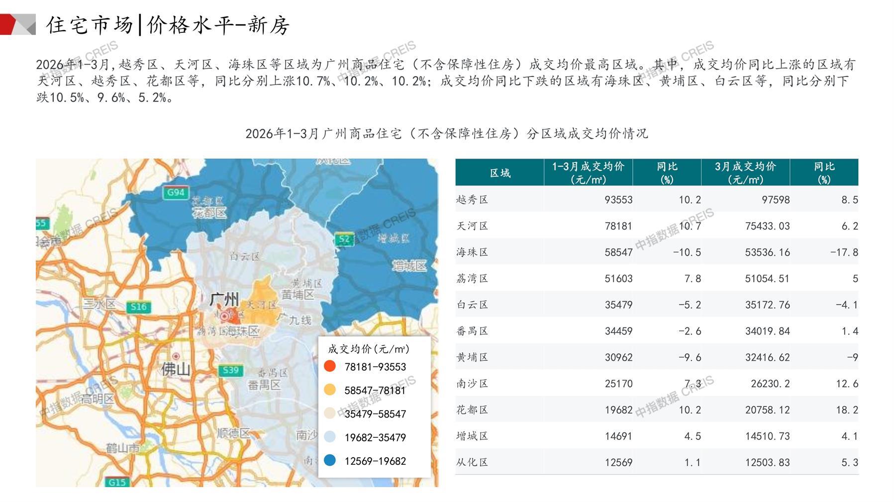The height and width of the screenshot is (502, 894).
Task: Click the S2 expressway marker near 增城区
Action: [344, 239]
